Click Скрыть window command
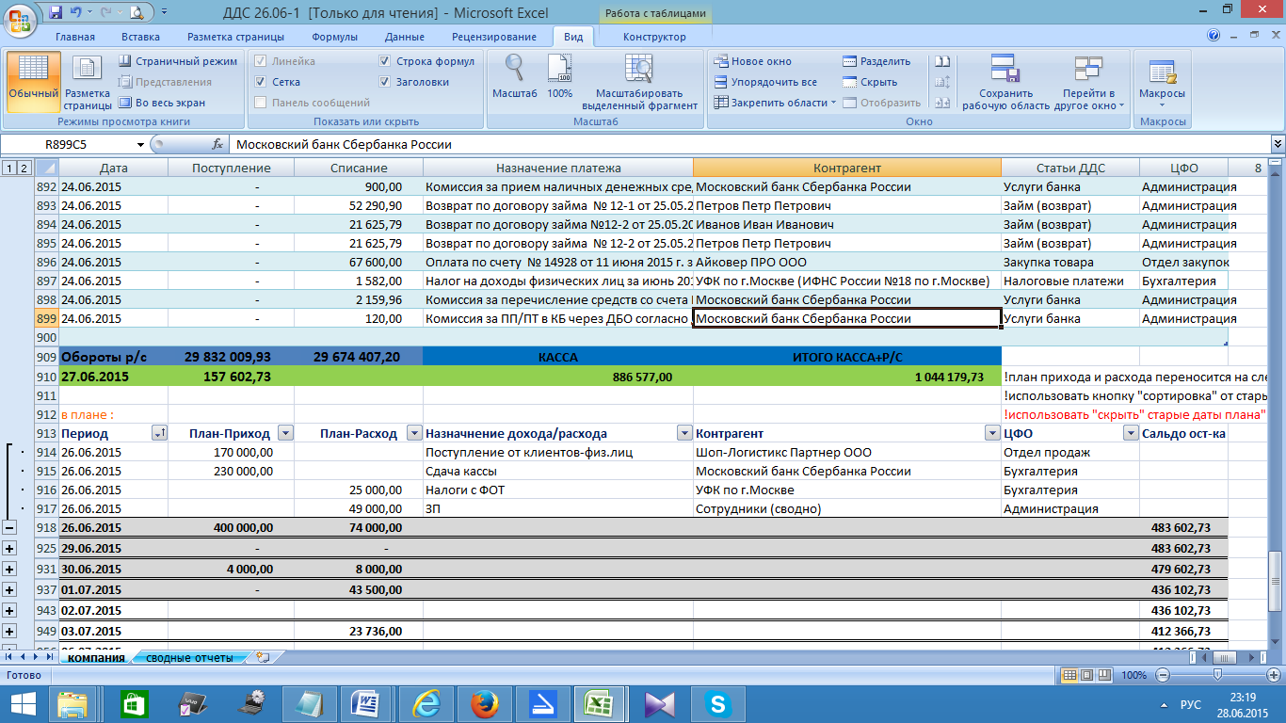This screenshot has height=723, width=1286. tap(869, 82)
